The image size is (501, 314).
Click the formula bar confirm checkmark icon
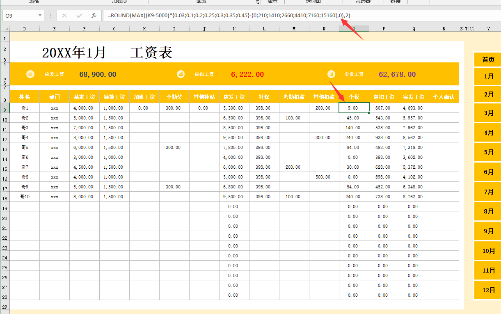click(79, 16)
